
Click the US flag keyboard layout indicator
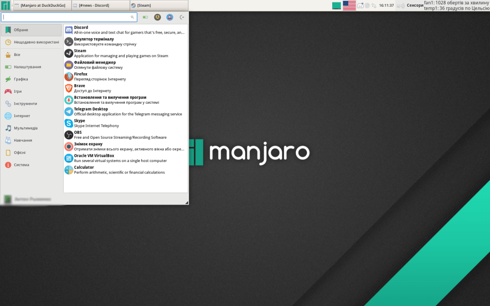(x=349, y=5)
